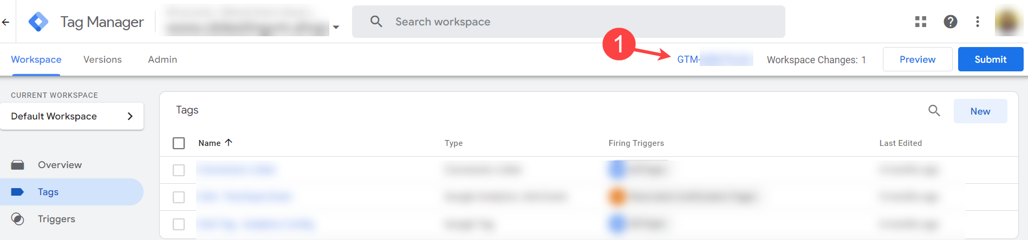Click the Preview button
This screenshot has height=240, width=1028.
pos(918,59)
